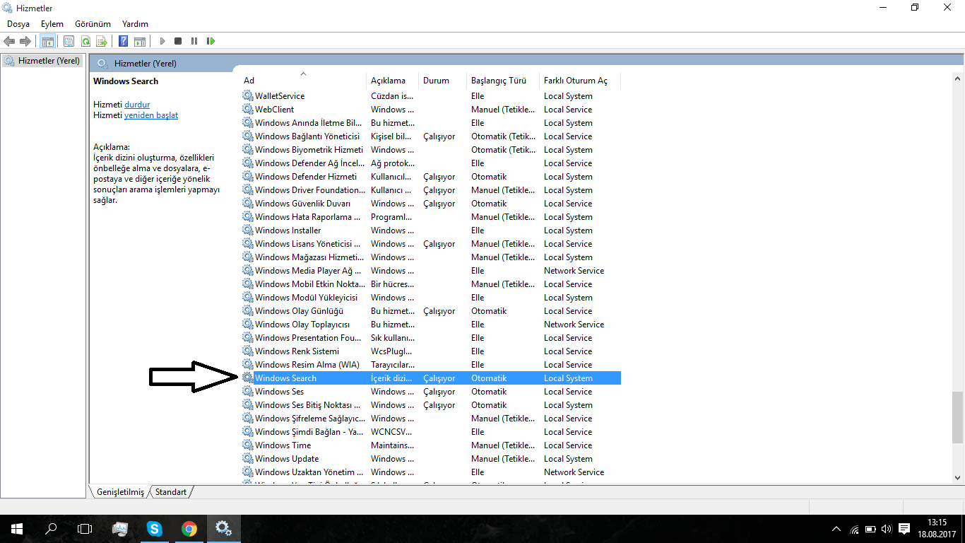Open the Görünüm menu
Screen dimensions: 965x543
click(x=93, y=24)
